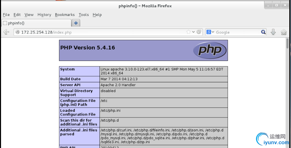291x148 pixels.
Task: Click the 'Scan this dir for additional .ini files' label
Action: pyautogui.click(x=79, y=122)
